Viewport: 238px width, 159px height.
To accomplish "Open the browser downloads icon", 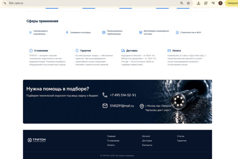I will pyautogui.click(x=198, y=3).
